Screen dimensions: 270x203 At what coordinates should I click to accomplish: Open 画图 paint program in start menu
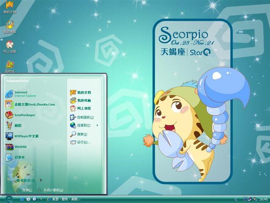(x=13, y=126)
